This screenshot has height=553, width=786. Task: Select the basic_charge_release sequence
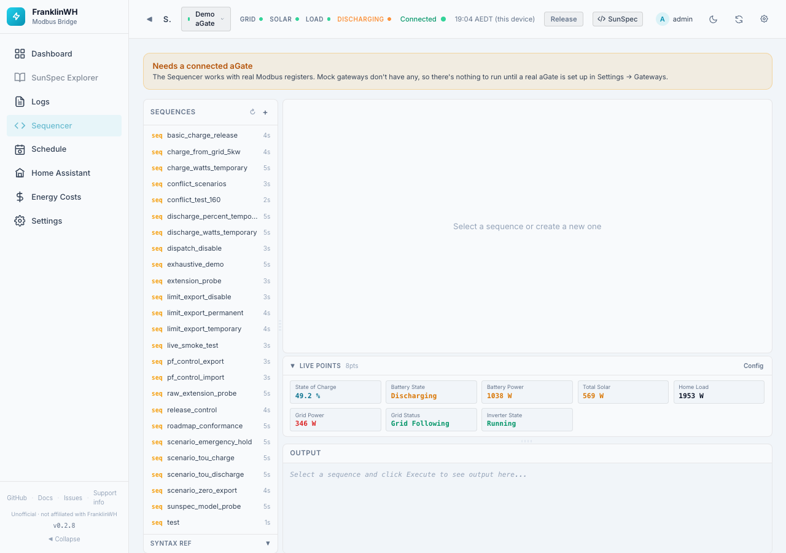pyautogui.click(x=211, y=135)
